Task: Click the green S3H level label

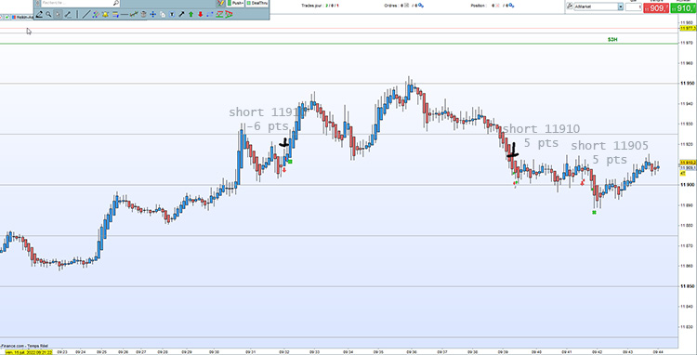Action: click(x=612, y=40)
